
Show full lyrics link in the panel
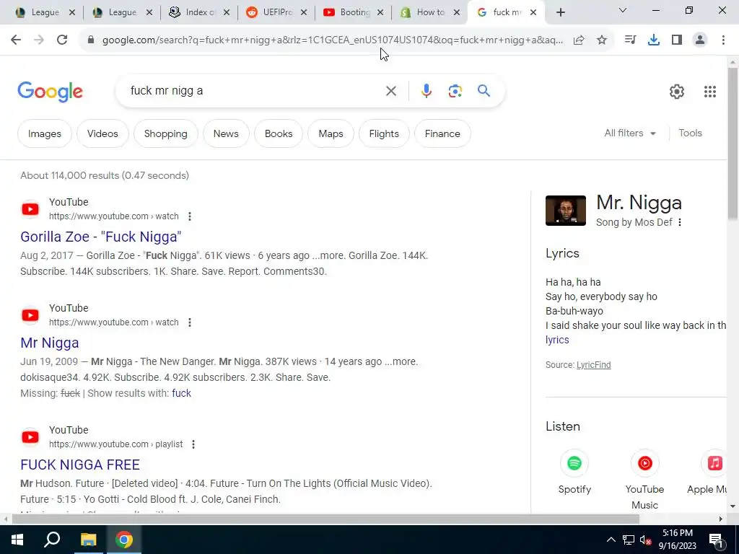(558, 340)
